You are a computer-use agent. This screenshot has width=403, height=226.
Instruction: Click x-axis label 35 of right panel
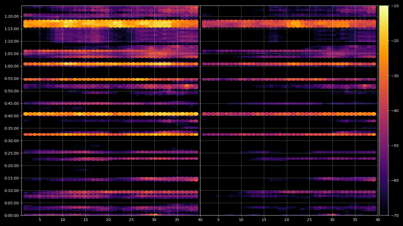355,220
